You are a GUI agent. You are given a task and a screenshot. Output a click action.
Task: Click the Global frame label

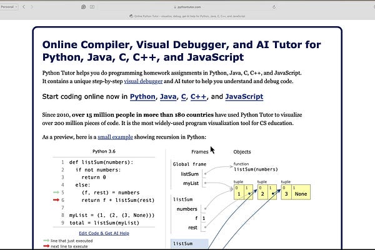pos(189,164)
